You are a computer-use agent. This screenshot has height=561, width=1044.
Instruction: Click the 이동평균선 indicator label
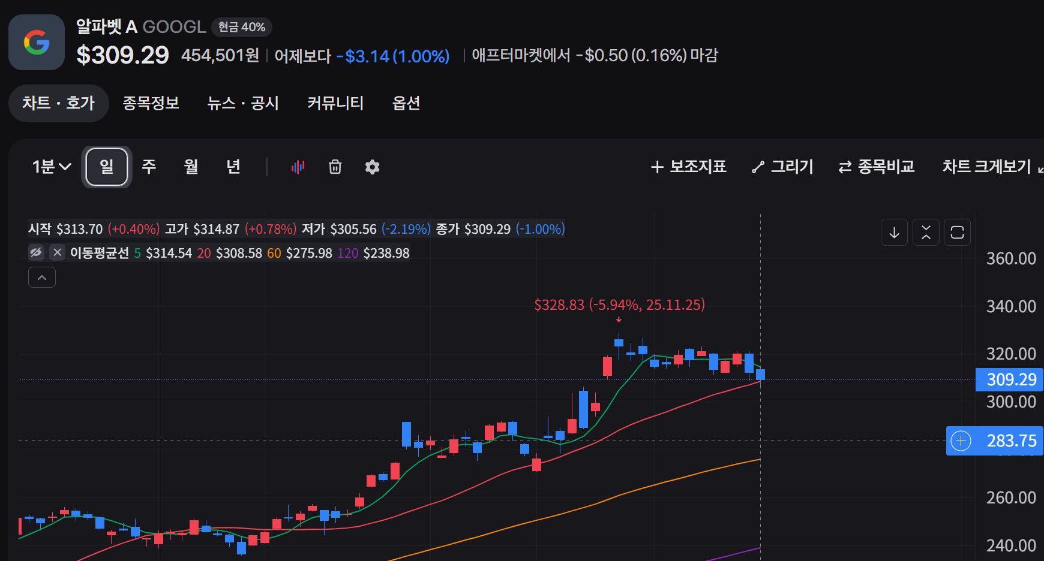point(100,253)
